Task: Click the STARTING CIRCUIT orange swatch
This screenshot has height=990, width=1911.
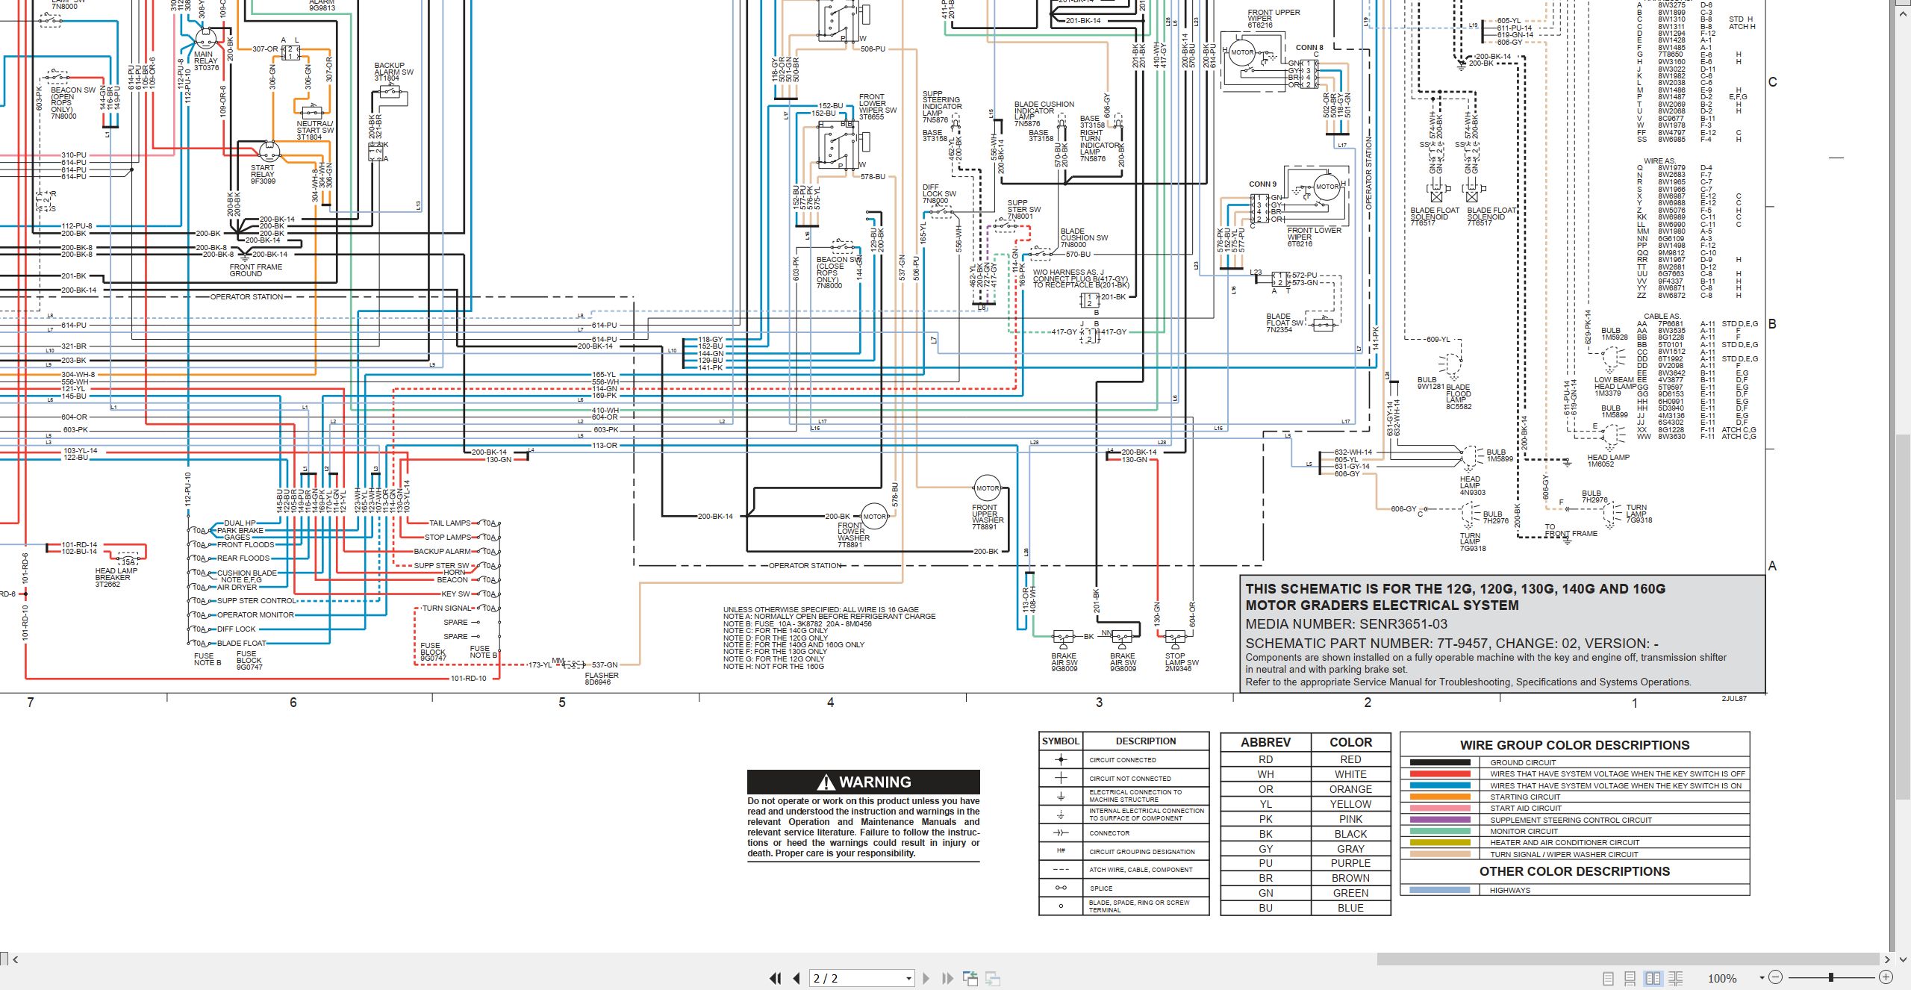Action: pos(1440,797)
